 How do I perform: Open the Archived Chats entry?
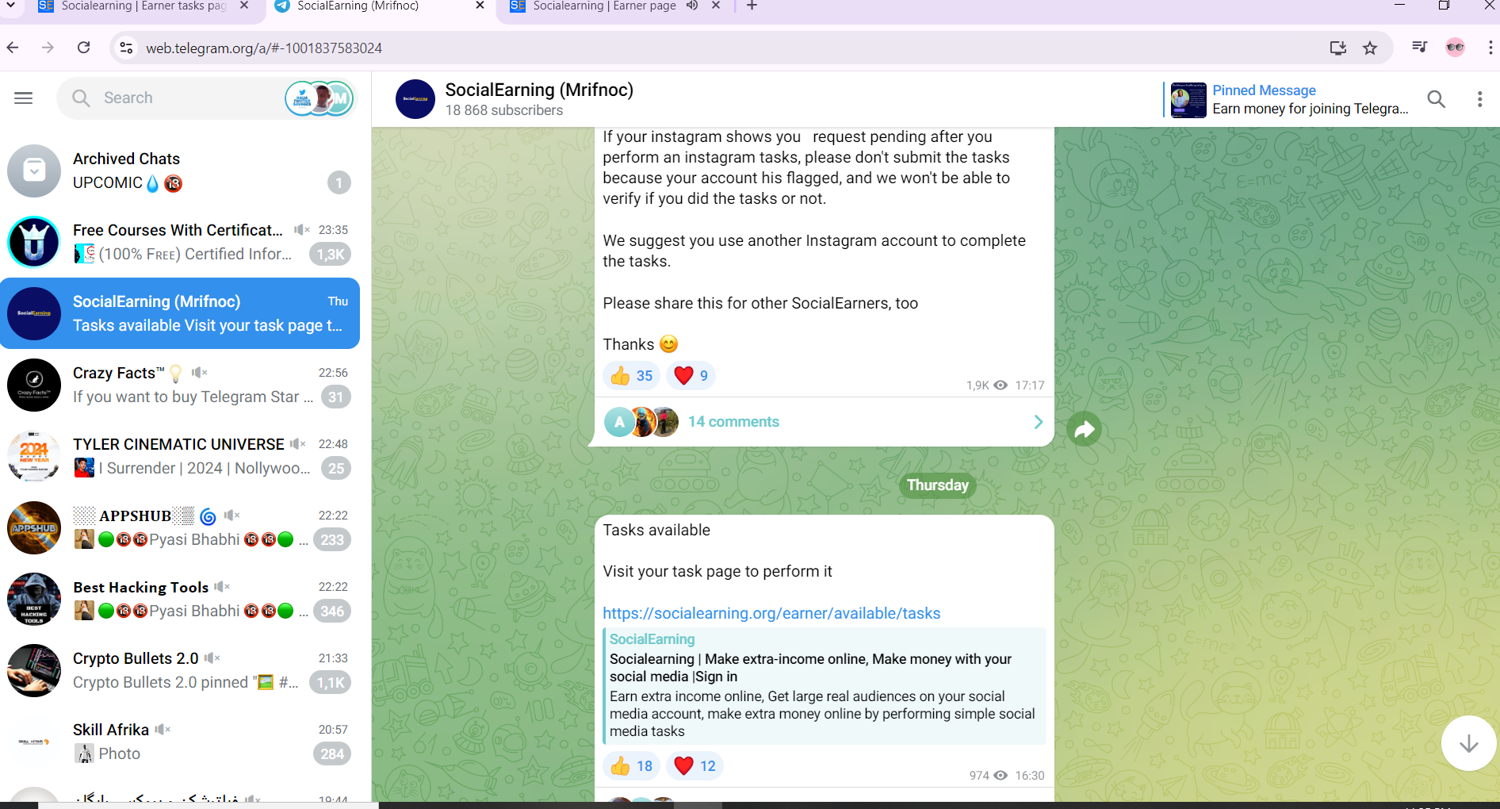click(180, 171)
